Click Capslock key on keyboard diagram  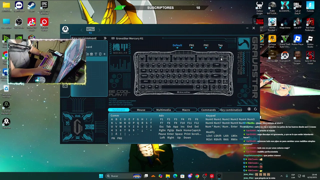click(144, 76)
